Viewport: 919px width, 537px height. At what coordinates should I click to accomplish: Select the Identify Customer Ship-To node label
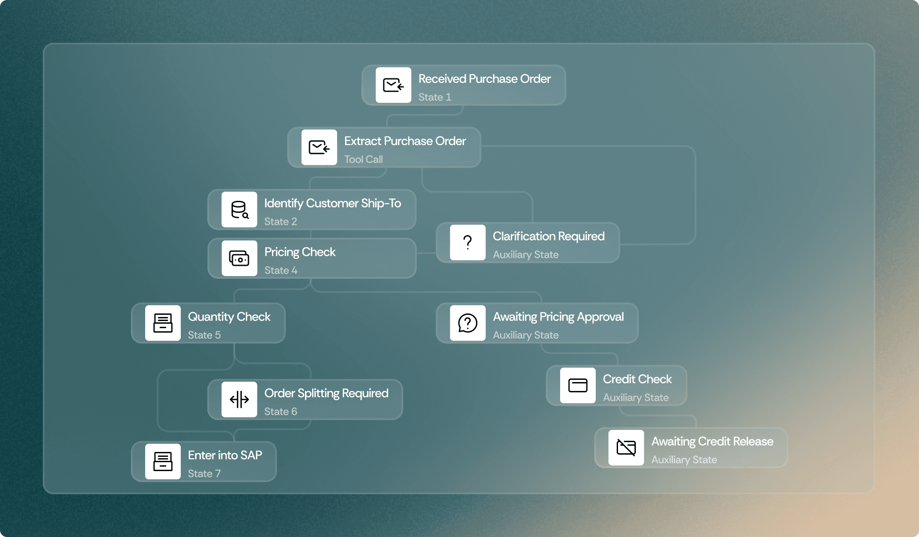point(332,203)
